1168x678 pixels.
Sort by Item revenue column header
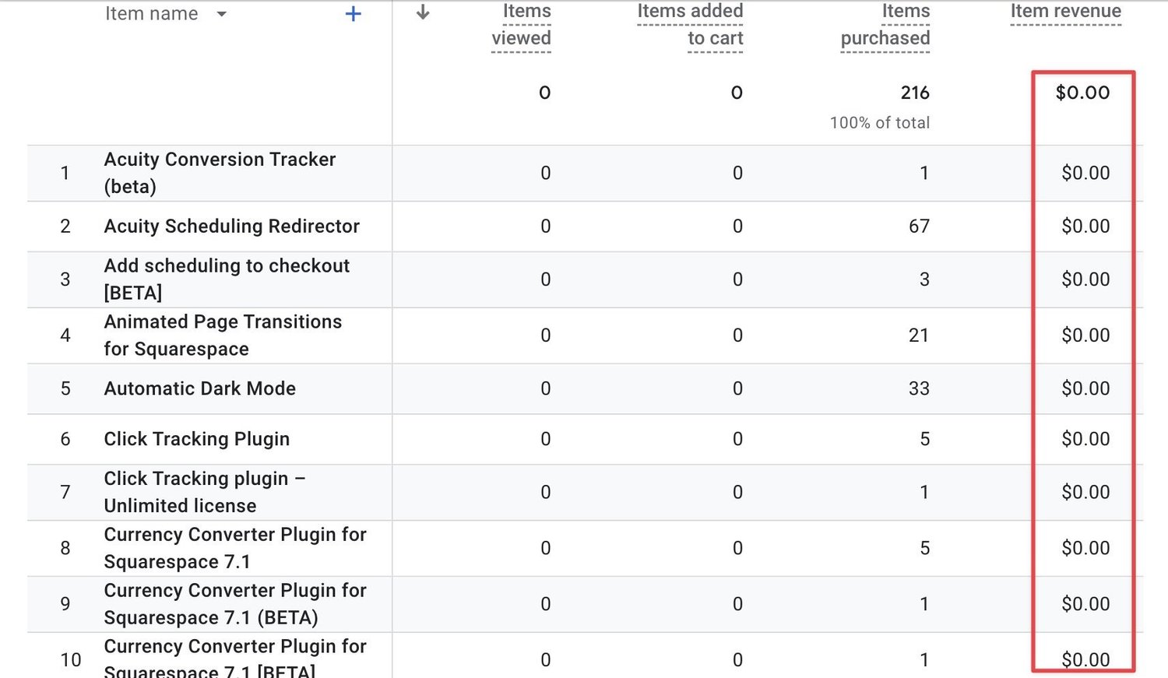[1066, 12]
